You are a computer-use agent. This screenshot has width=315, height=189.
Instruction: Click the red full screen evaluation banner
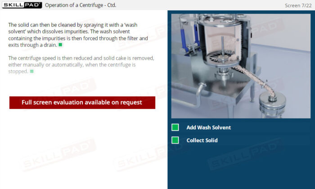82,103
